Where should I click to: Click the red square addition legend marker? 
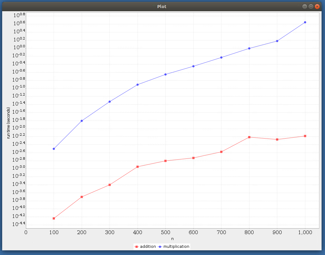(136, 247)
